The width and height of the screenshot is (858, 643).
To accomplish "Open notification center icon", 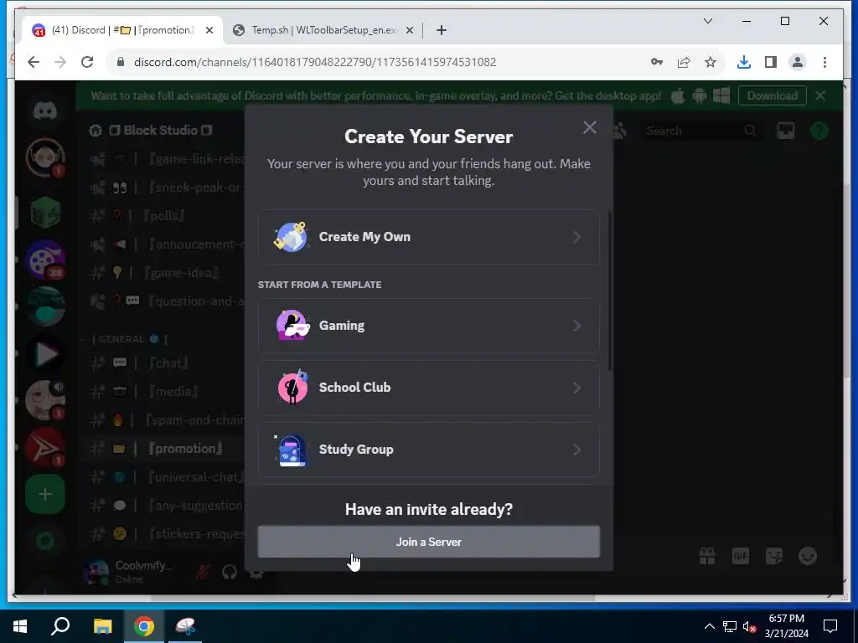I will click(x=830, y=626).
